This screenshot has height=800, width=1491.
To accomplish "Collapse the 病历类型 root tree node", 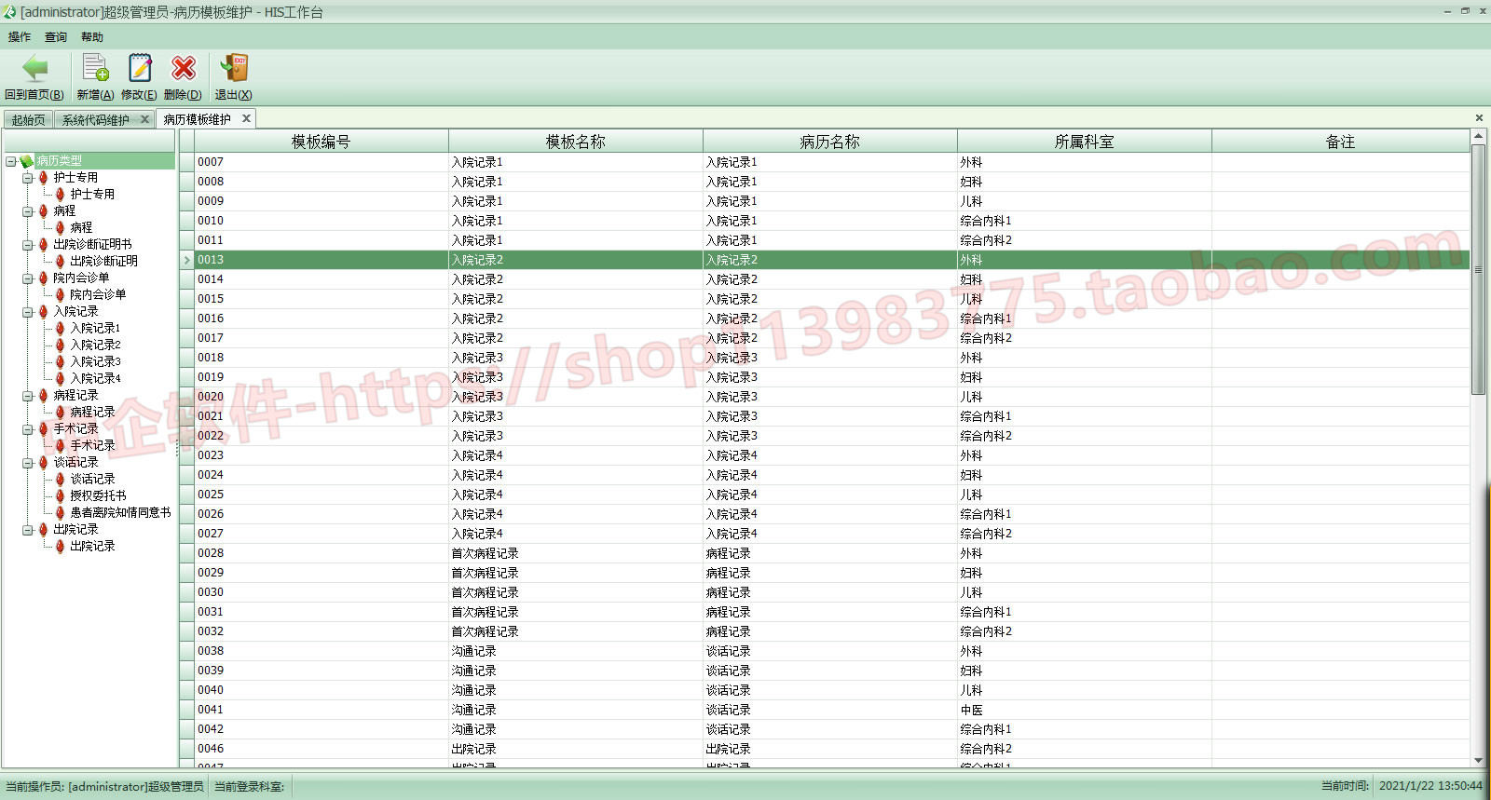I will pyautogui.click(x=10, y=161).
